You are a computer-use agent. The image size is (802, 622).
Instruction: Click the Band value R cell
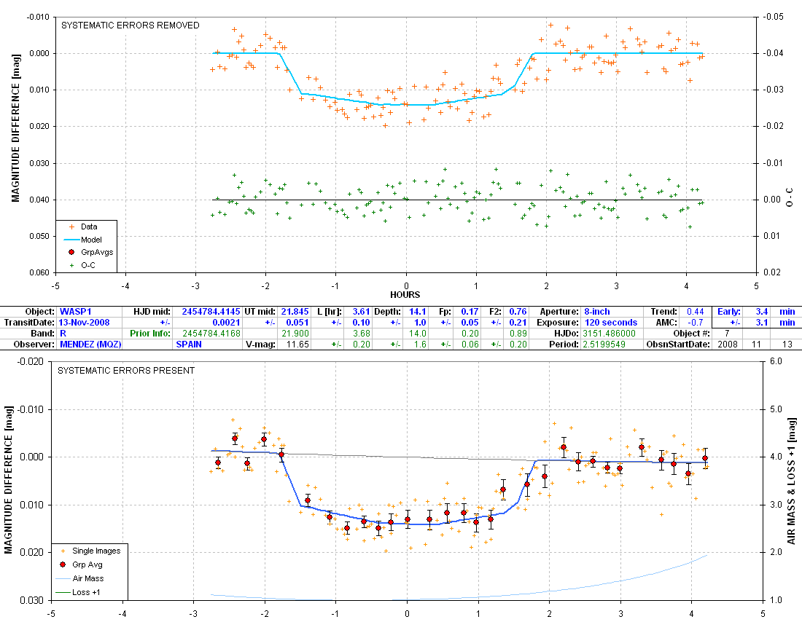pos(63,334)
